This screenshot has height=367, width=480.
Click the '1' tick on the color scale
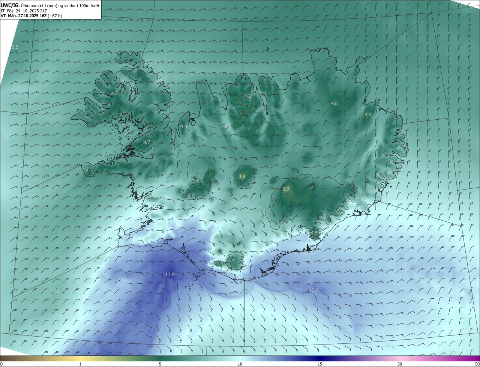click(80, 364)
